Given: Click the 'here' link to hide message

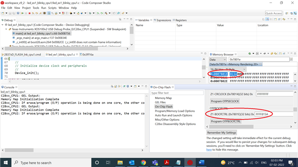Looking at the screenshot, I should [209, 149].
